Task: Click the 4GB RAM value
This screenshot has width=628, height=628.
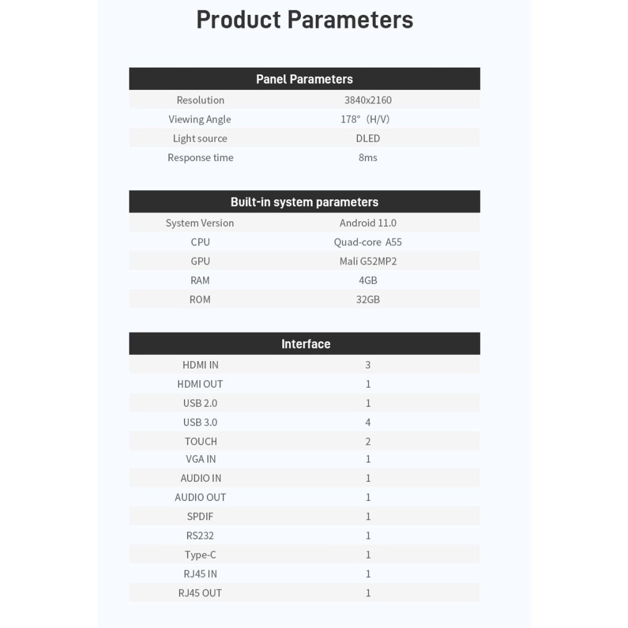Action: click(x=368, y=281)
